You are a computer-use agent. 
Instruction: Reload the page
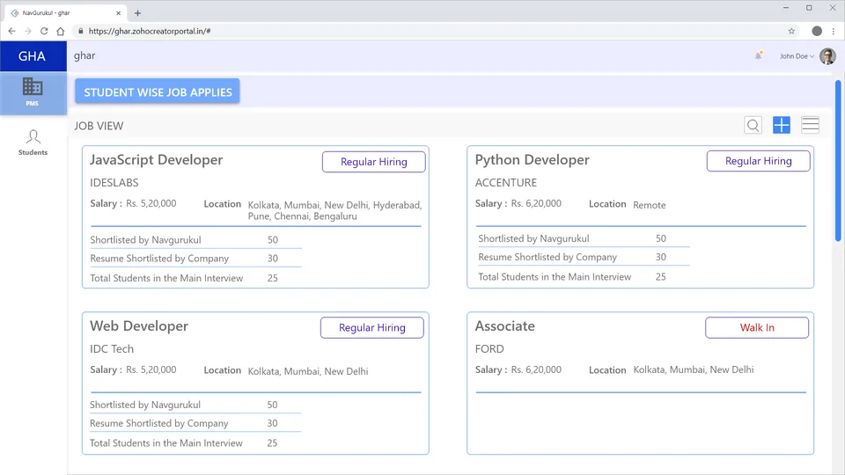[44, 32]
